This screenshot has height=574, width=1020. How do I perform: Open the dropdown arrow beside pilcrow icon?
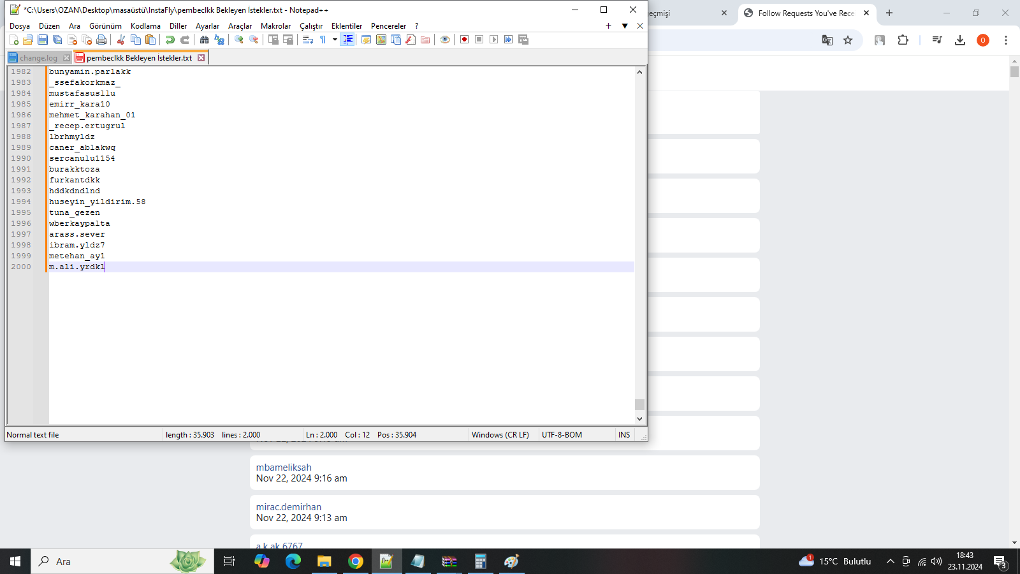(x=335, y=40)
